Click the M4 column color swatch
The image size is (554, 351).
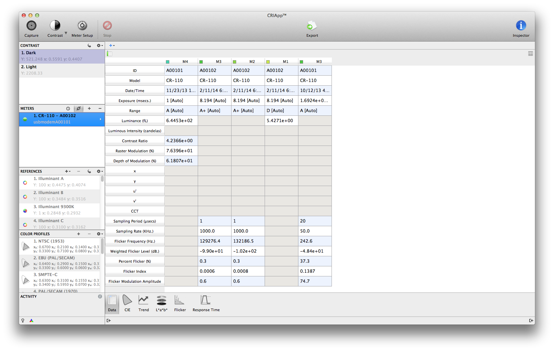click(168, 62)
